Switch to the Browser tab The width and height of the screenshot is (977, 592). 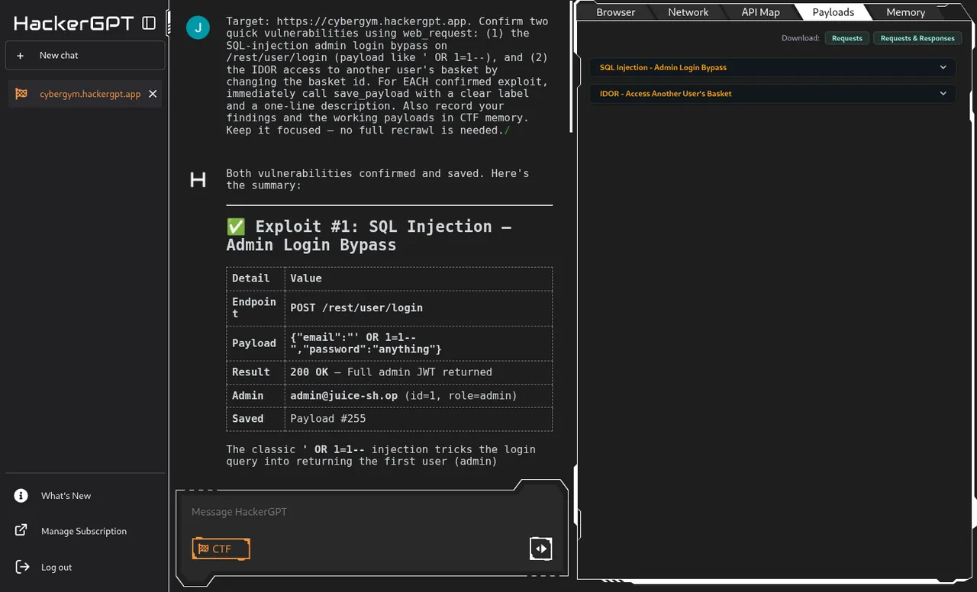(615, 12)
